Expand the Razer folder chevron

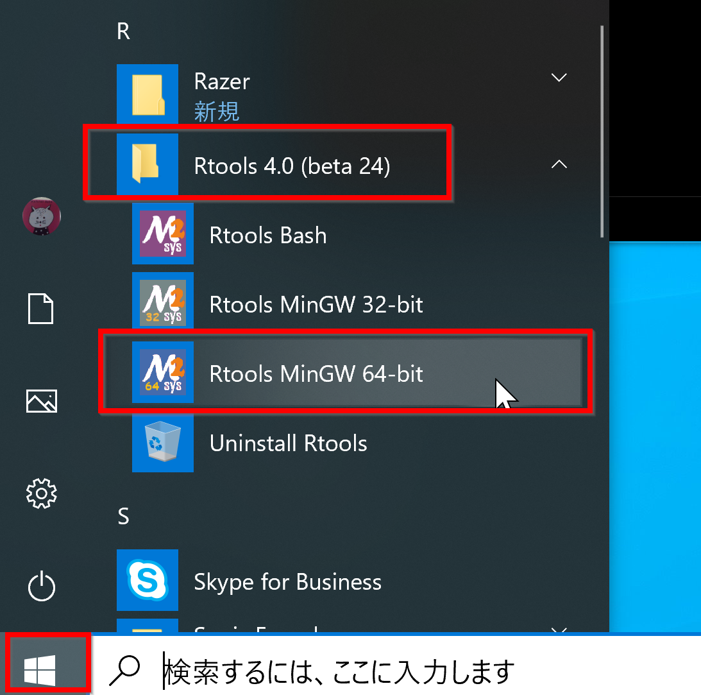point(559,78)
